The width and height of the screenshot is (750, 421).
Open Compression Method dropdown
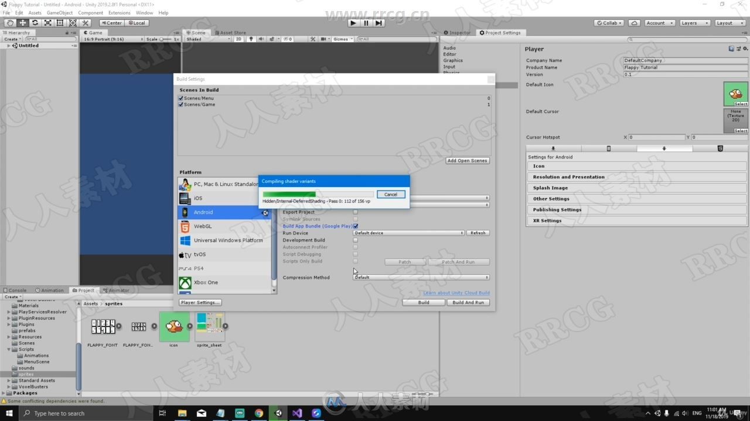[421, 278]
